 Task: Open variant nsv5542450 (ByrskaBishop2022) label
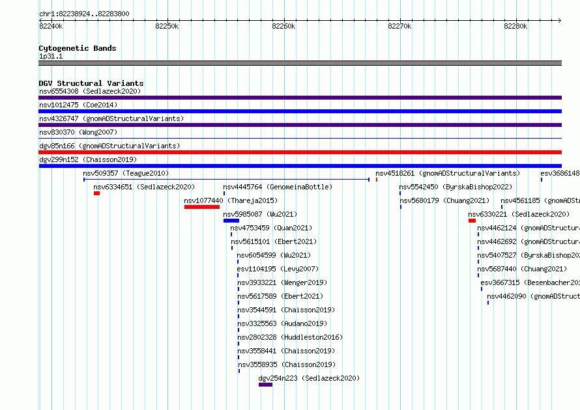click(x=456, y=187)
